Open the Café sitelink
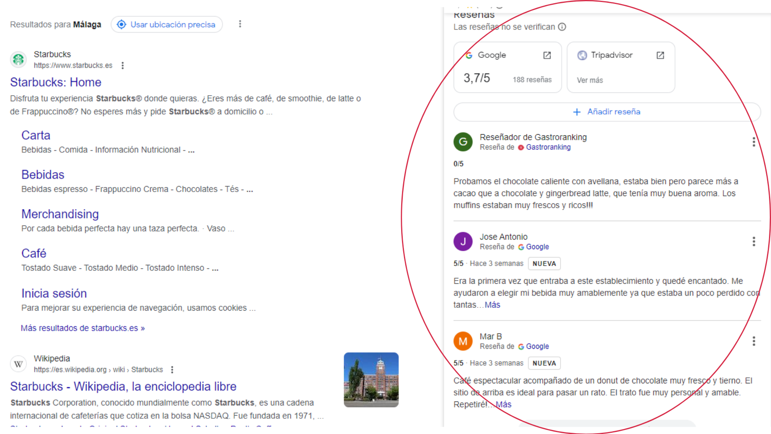The width and height of the screenshot is (771, 434). pyautogui.click(x=34, y=253)
